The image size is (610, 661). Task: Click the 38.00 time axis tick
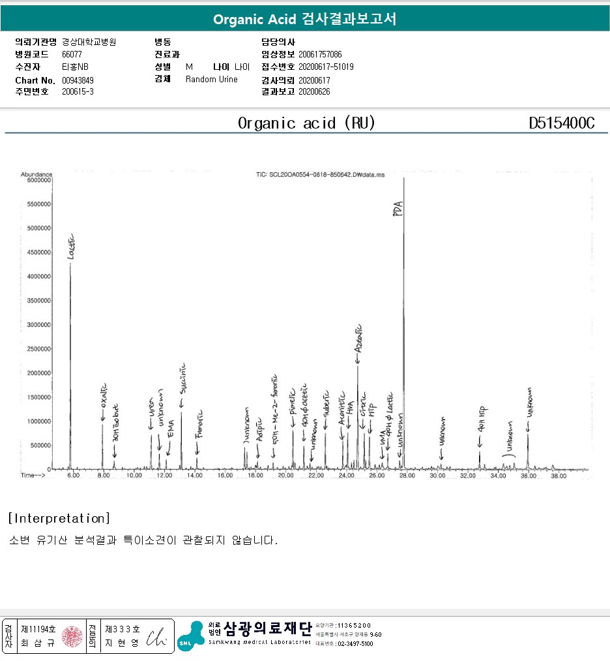pyautogui.click(x=559, y=476)
